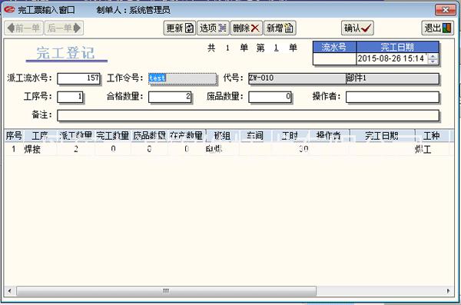The width and height of the screenshot is (461, 305).
Task: Click the 部件1 name field
Action: 393,78
